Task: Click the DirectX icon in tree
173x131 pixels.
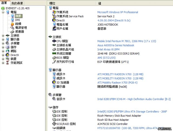Action: pyautogui.click(x=8, y=55)
